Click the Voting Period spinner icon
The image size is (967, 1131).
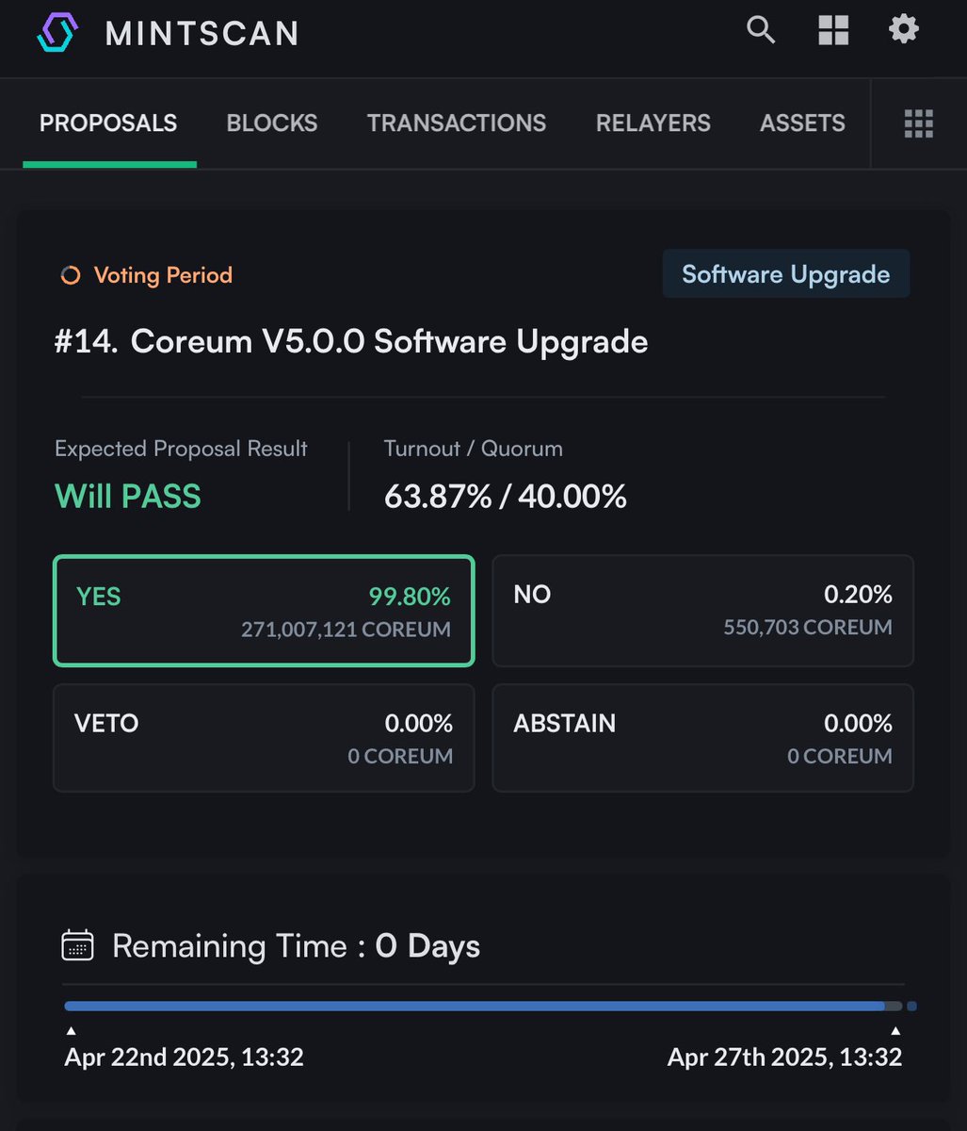click(70, 275)
